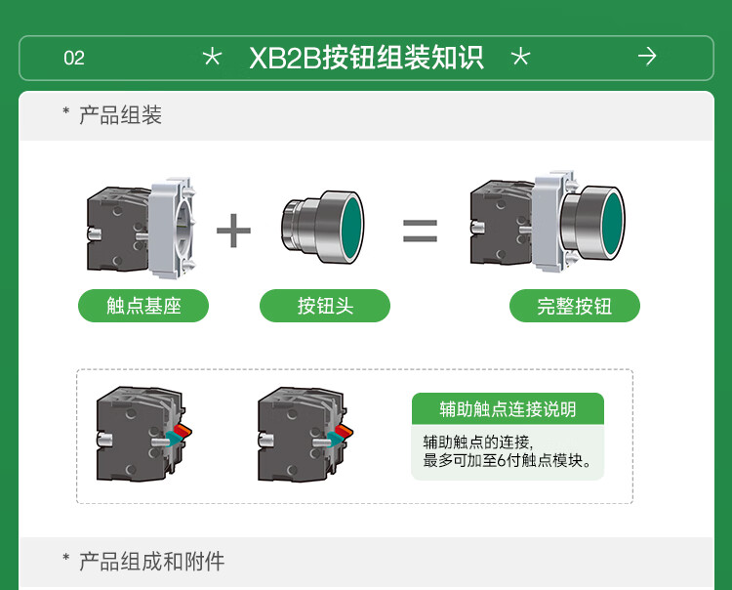This screenshot has width=732, height=590.
Task: Click the 产品组装 section header
Action: [120, 115]
